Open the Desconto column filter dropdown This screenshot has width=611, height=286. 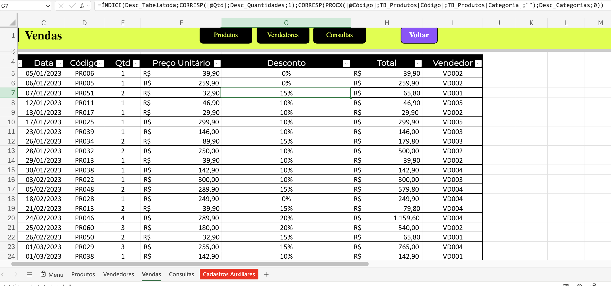click(346, 63)
